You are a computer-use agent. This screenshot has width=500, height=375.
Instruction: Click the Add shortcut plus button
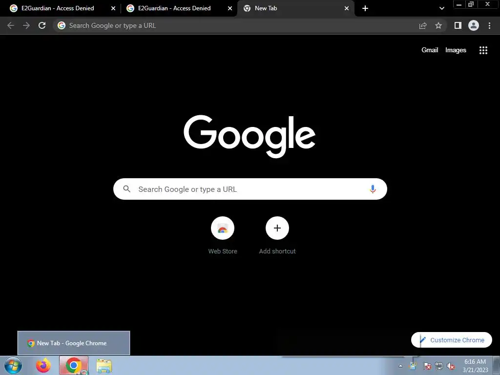coord(277,228)
